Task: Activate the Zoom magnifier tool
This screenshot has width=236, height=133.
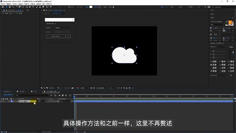Action: click(13, 7)
